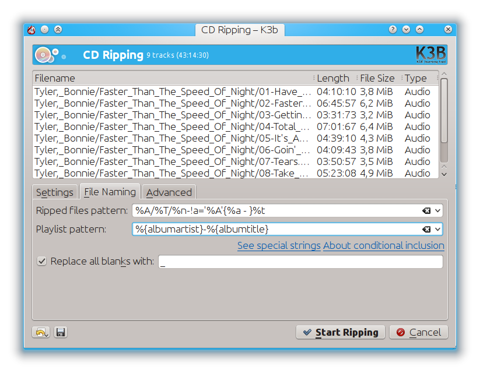Open the Advanced tab
This screenshot has height=373, width=480.
[x=169, y=192]
